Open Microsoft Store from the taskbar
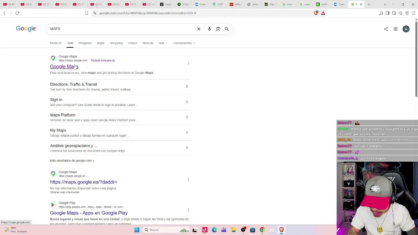 pos(252,230)
